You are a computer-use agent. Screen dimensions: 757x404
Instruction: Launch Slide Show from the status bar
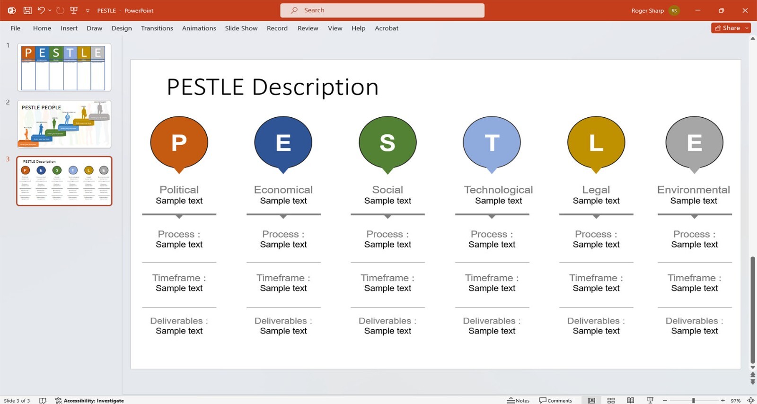click(650, 400)
